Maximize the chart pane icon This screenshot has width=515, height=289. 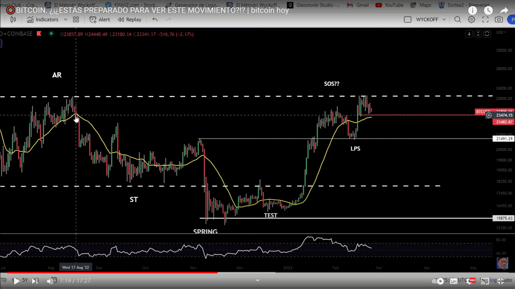pyautogui.click(x=487, y=34)
